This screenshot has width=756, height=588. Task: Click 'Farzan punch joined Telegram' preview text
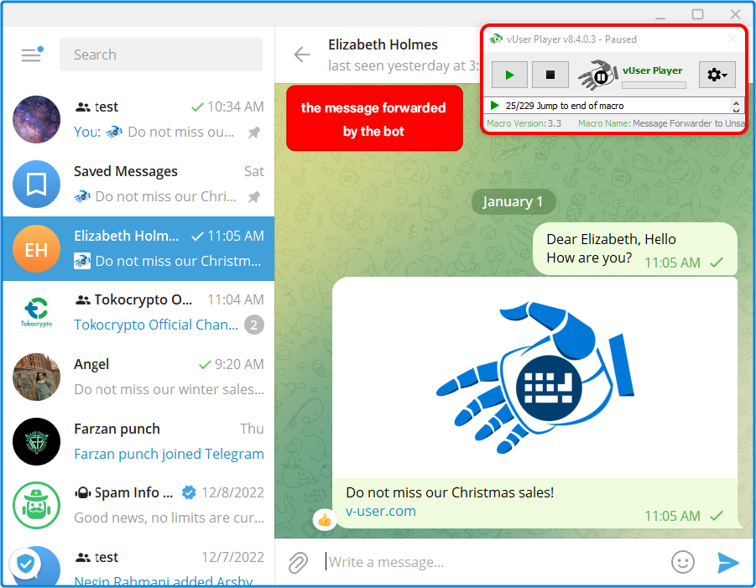[169, 454]
